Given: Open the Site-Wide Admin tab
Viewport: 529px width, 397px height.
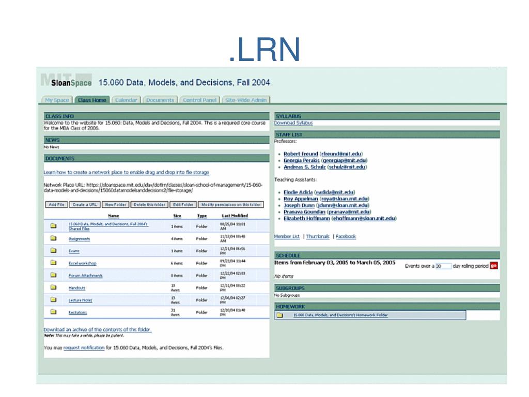Looking at the screenshot, I should pyautogui.click(x=245, y=100).
